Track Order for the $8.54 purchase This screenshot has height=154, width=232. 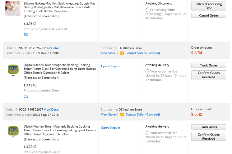pos(209,65)
